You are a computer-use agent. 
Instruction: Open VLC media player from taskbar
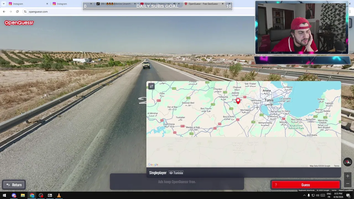(59, 195)
